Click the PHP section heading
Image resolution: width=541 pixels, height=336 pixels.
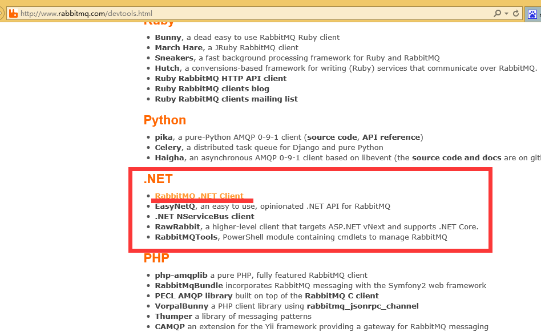[x=156, y=258]
